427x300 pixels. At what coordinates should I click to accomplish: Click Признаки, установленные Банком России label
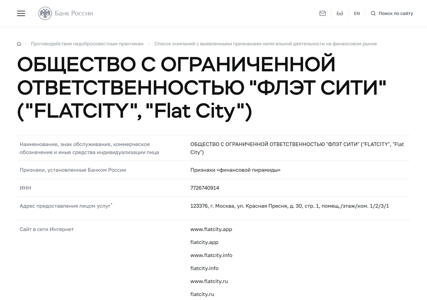73,170
